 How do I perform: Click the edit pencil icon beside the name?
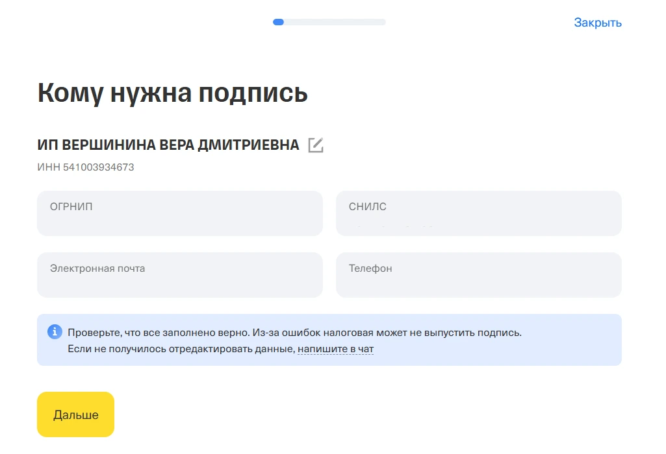[316, 145]
